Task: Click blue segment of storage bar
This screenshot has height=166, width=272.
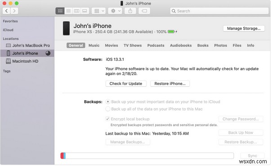Action: 65,156
